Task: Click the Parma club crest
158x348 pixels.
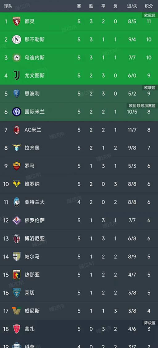Action: pyautogui.click(x=17, y=257)
